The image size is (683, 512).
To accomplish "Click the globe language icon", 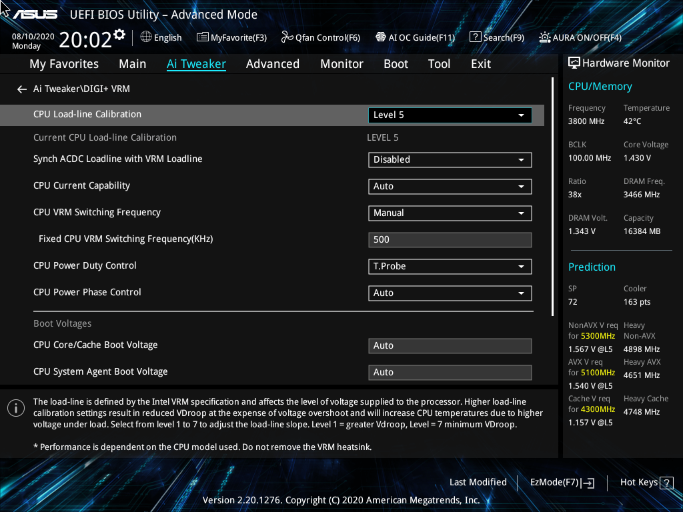I will [x=146, y=37].
